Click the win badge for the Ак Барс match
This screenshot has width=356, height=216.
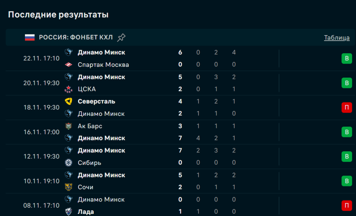tap(346, 132)
